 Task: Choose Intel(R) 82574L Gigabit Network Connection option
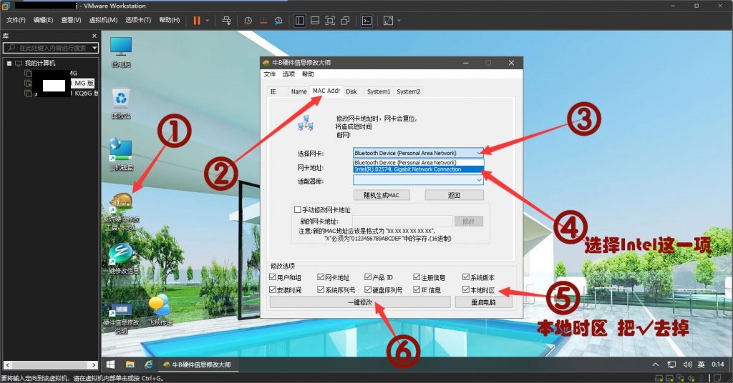[418, 169]
